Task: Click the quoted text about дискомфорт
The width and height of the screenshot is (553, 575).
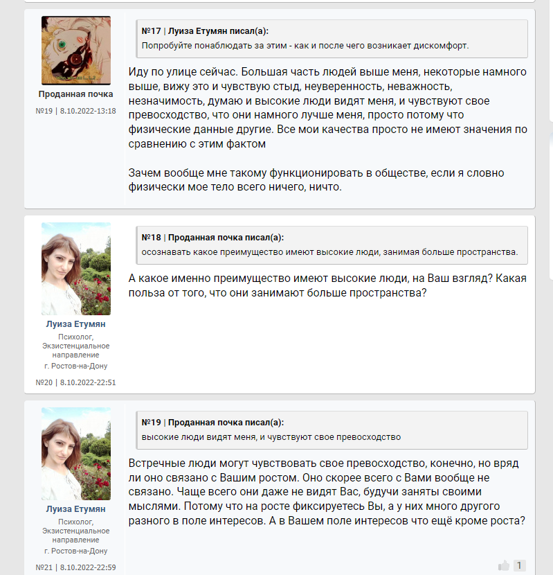Action: click(305, 46)
